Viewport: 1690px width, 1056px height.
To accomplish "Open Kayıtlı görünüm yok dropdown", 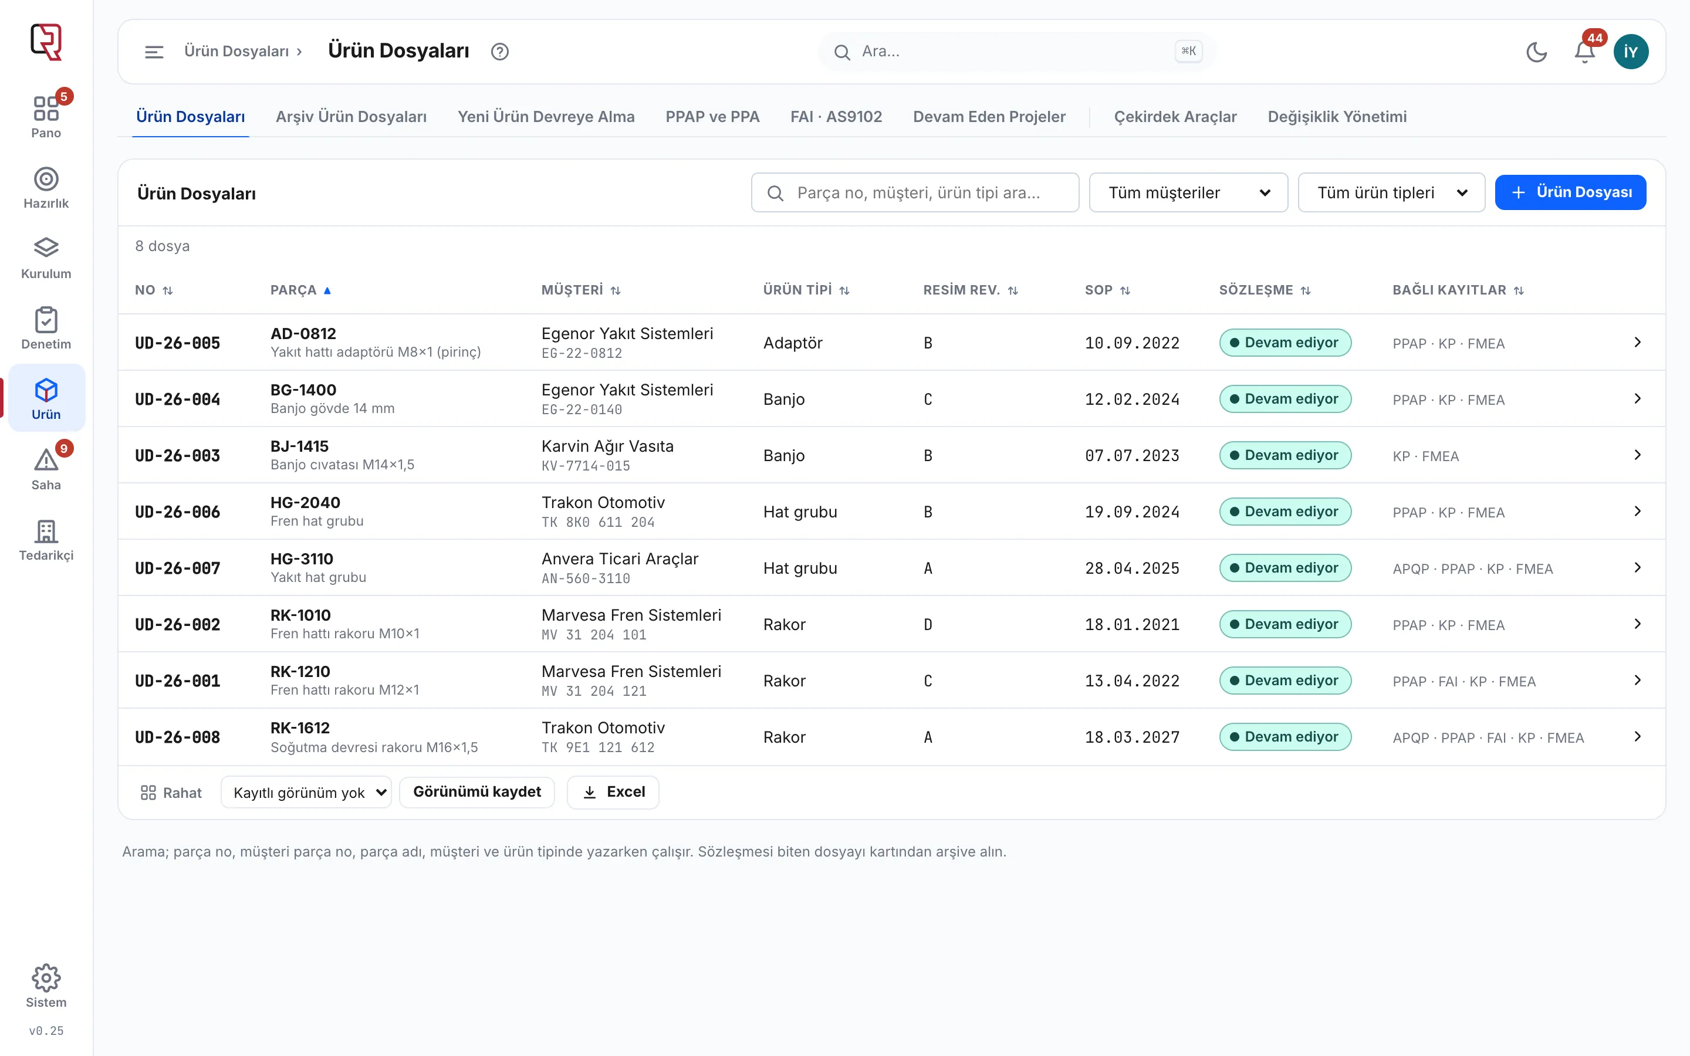I will [306, 793].
